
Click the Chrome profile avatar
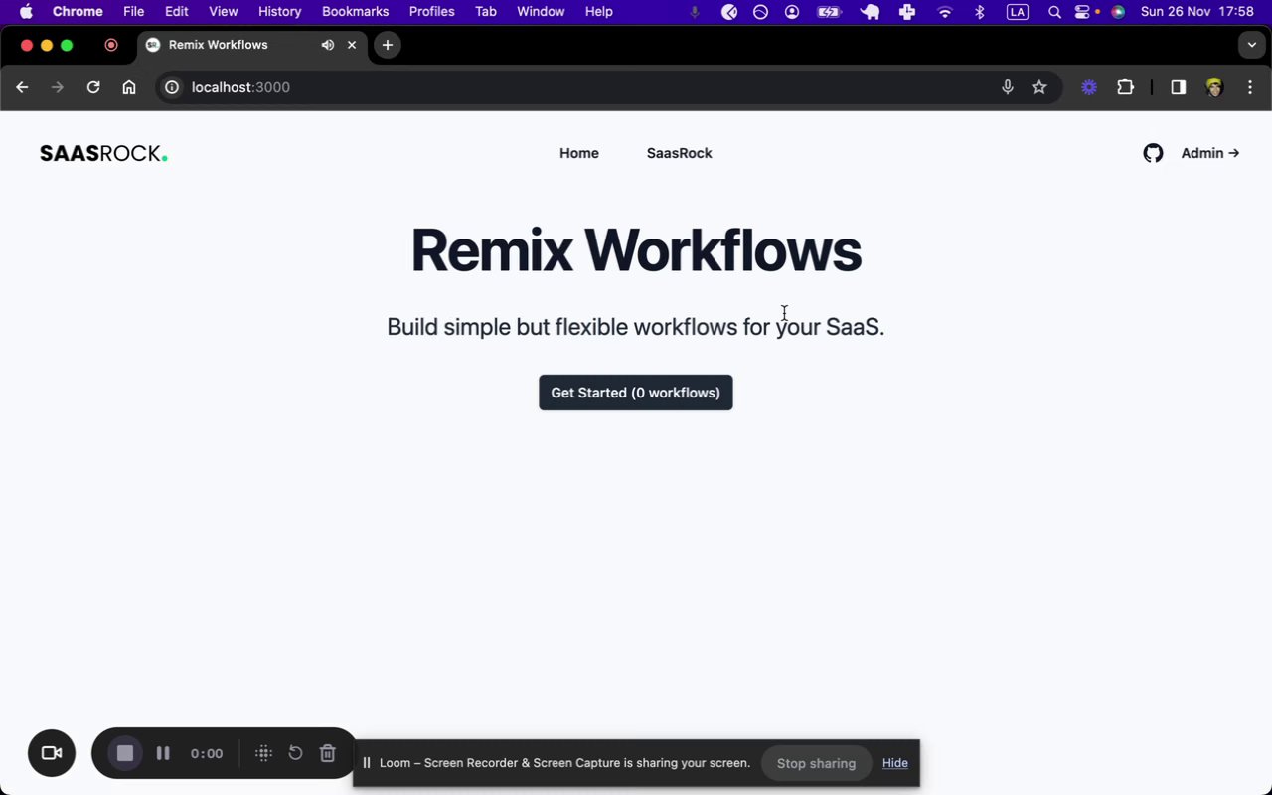pyautogui.click(x=1214, y=87)
